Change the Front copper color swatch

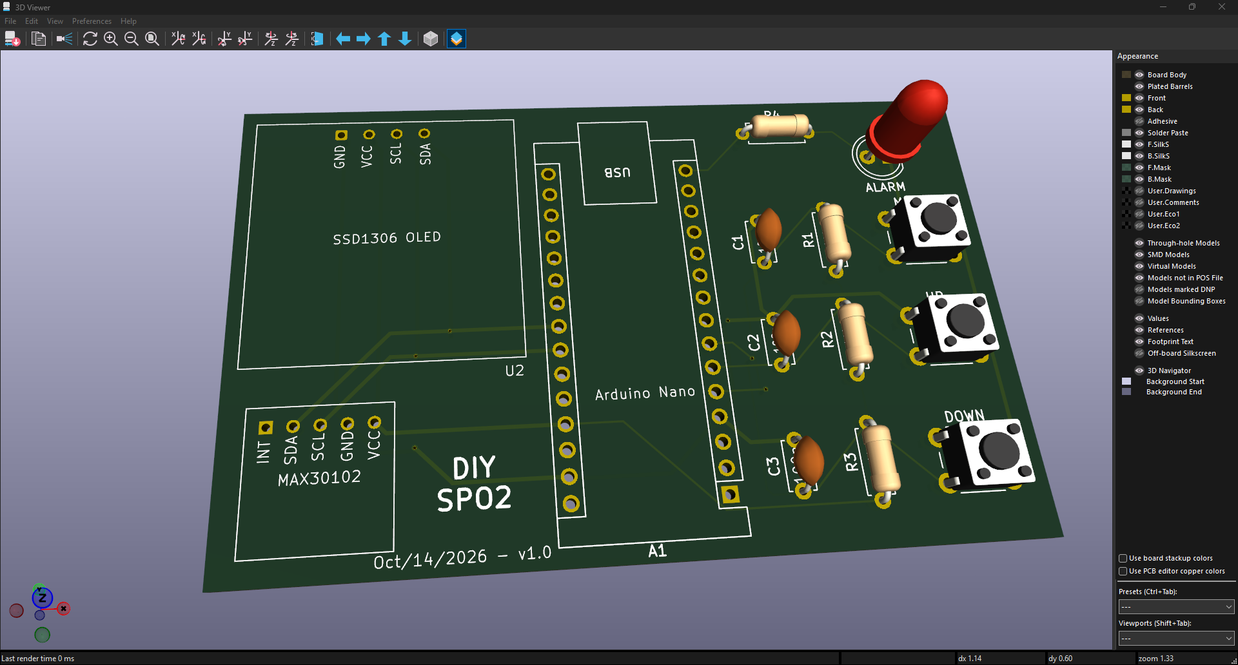pyautogui.click(x=1126, y=98)
